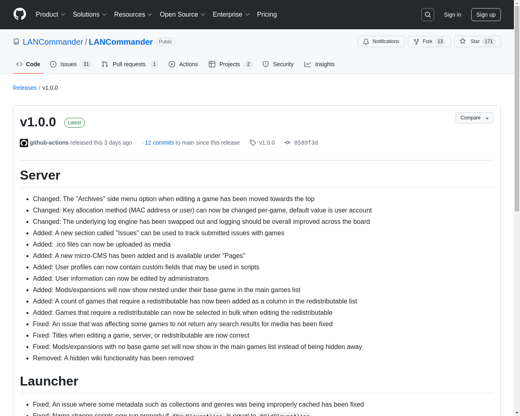
Task: Expand the Open Source menu
Action: coord(183,15)
